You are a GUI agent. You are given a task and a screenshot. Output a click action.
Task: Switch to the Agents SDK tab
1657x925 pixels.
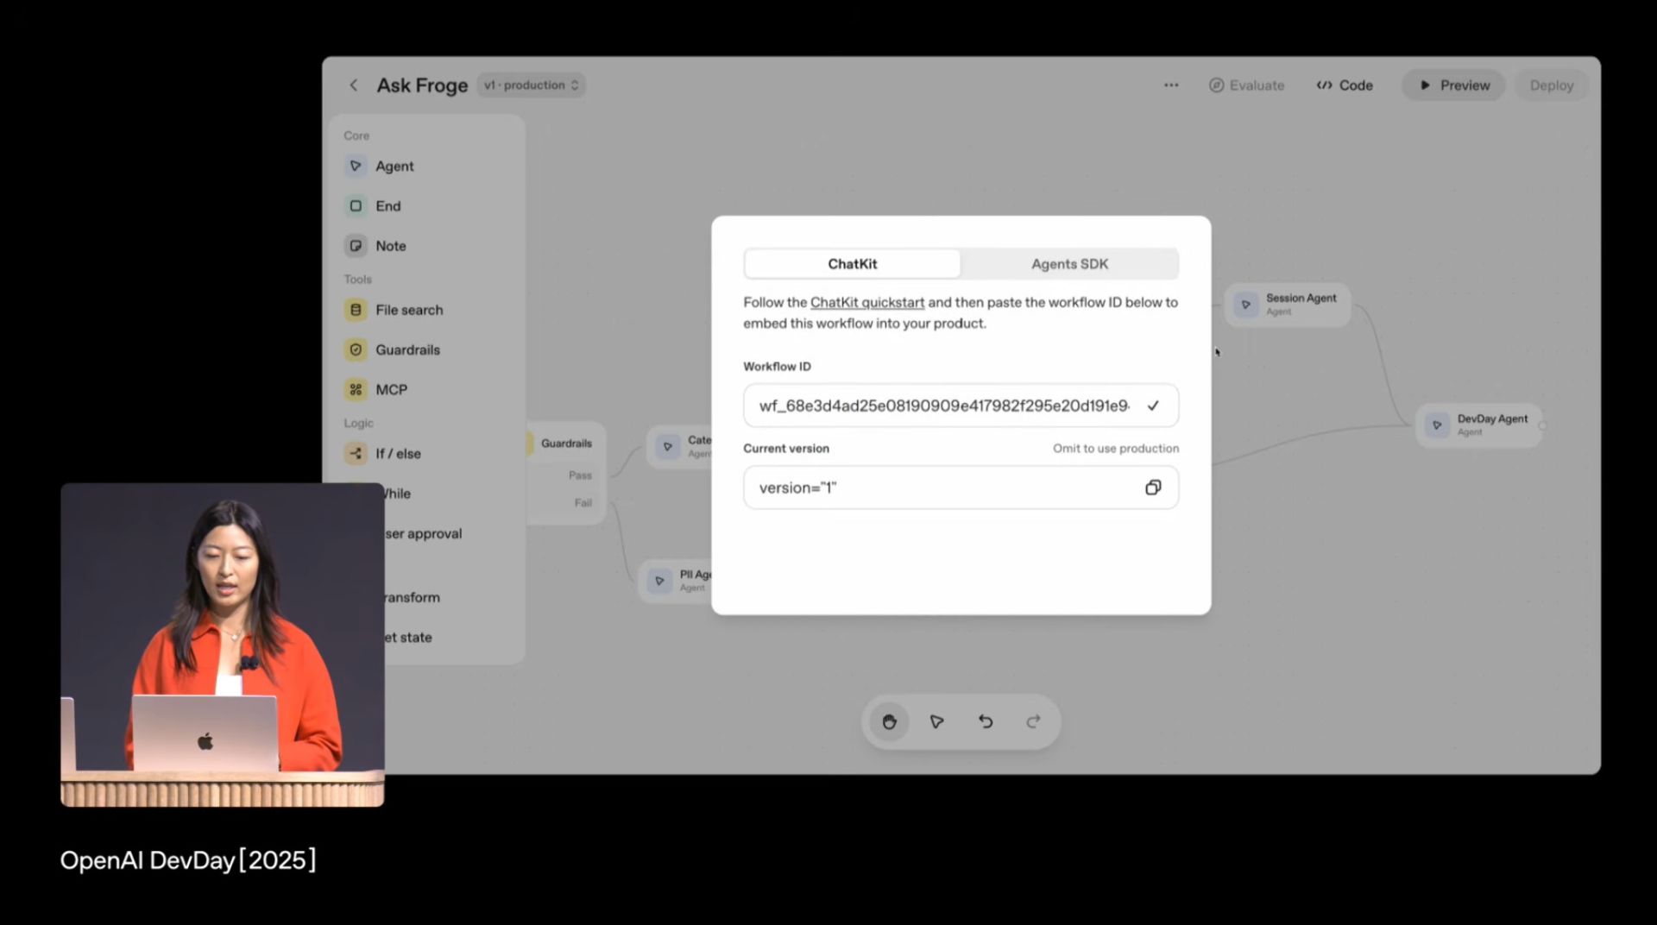(1069, 263)
